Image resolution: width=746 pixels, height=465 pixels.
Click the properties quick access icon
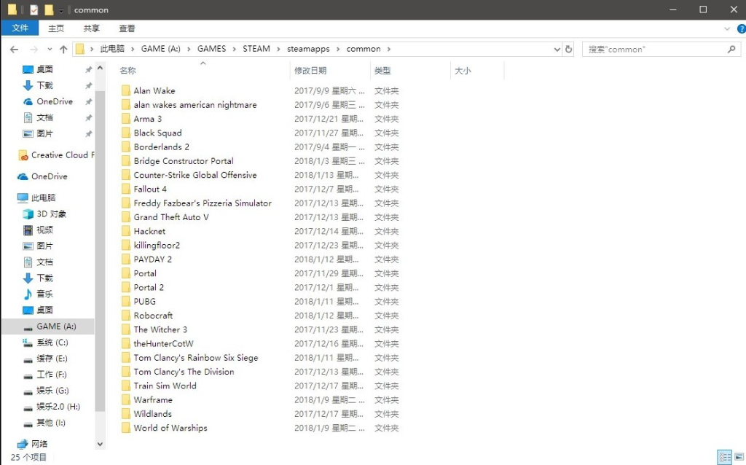coord(34,9)
